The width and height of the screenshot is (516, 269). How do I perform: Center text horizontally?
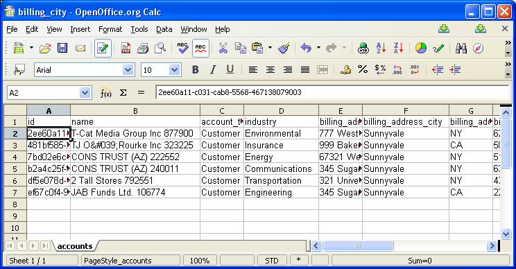[270, 70]
